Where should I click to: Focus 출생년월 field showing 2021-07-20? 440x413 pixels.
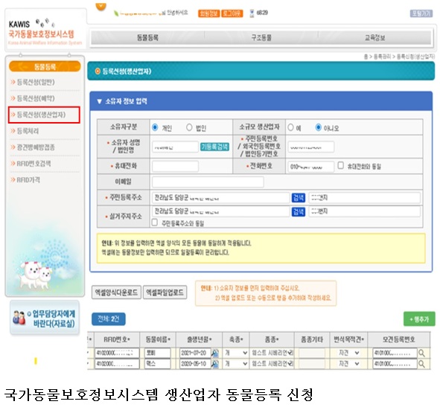coord(195,353)
